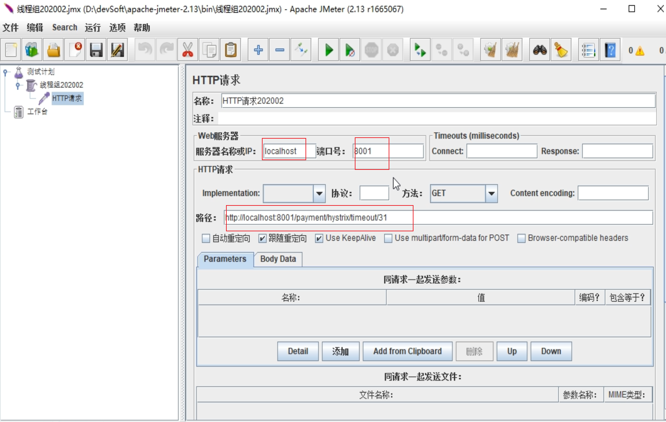
Task: Click the Detail button
Action: point(298,351)
